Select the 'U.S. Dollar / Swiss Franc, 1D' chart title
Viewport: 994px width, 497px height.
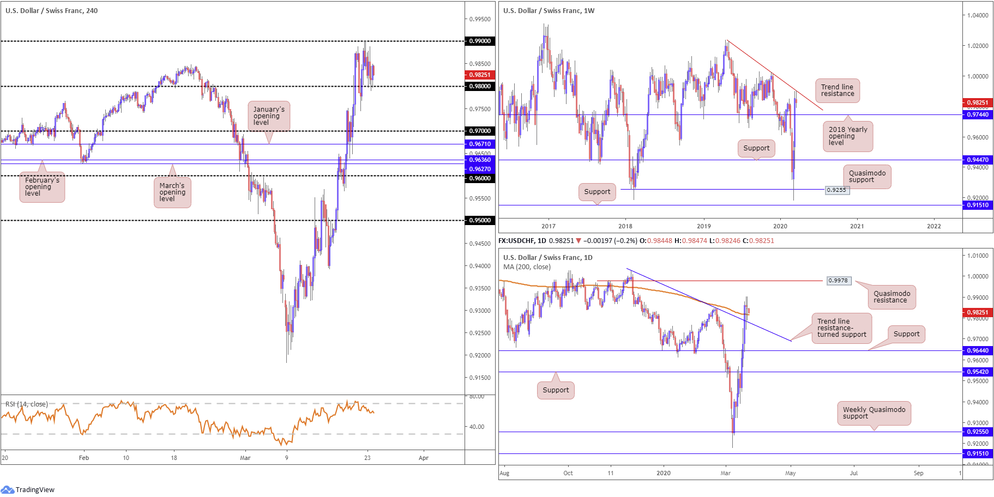[x=547, y=257]
